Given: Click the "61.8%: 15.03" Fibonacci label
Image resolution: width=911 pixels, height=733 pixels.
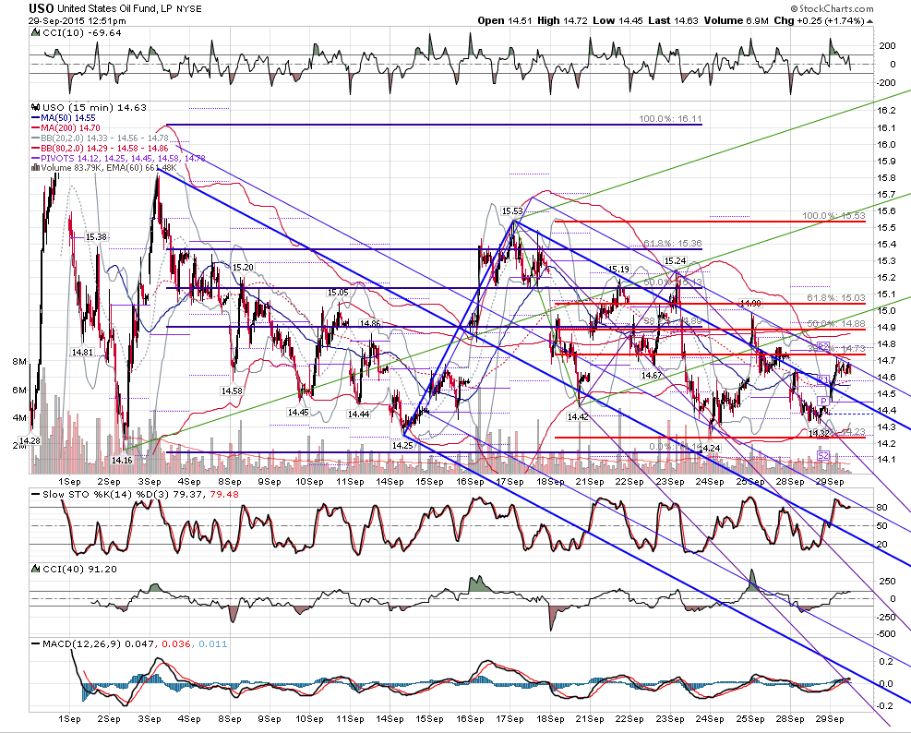Looking at the screenshot, I should [x=836, y=297].
